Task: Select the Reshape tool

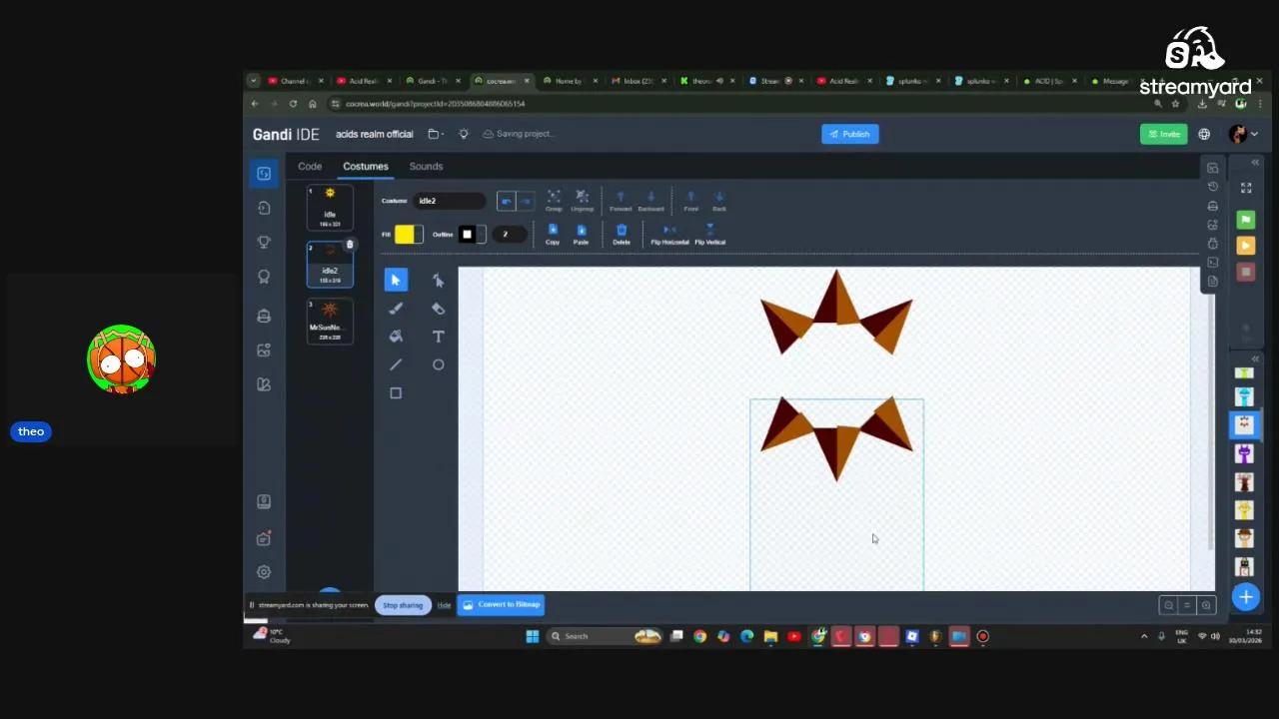Action: pos(438,281)
